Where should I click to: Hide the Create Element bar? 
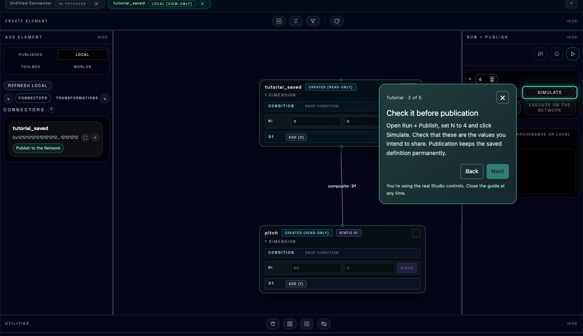(572, 21)
